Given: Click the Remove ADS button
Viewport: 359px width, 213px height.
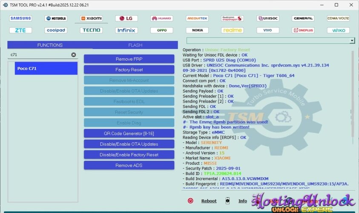Looking at the screenshot, I should click(x=129, y=165).
